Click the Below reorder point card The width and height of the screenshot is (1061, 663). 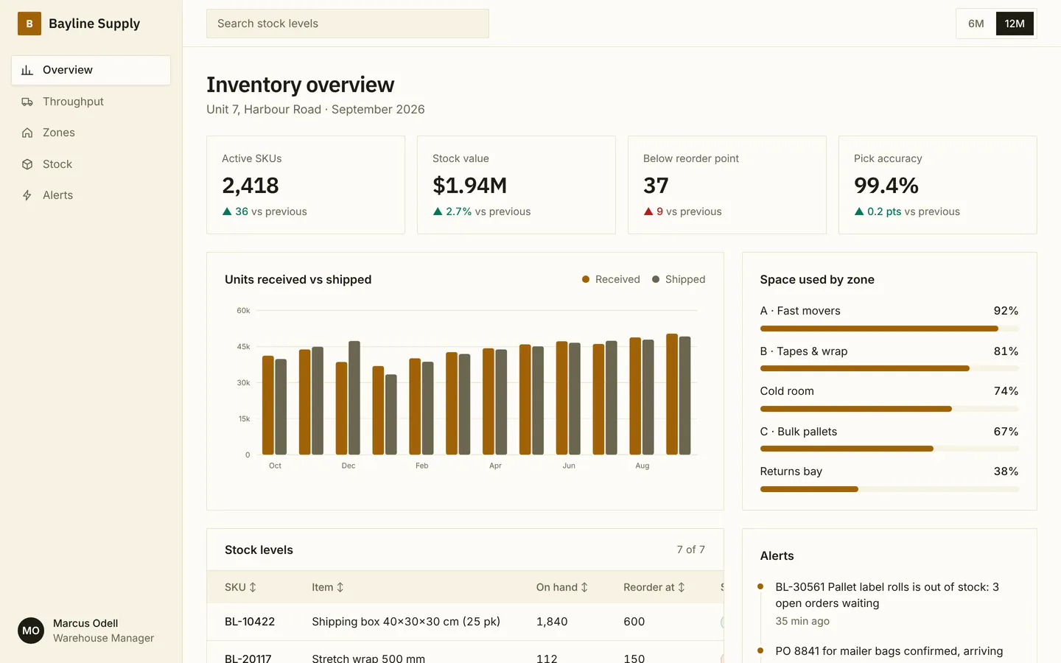coord(727,185)
